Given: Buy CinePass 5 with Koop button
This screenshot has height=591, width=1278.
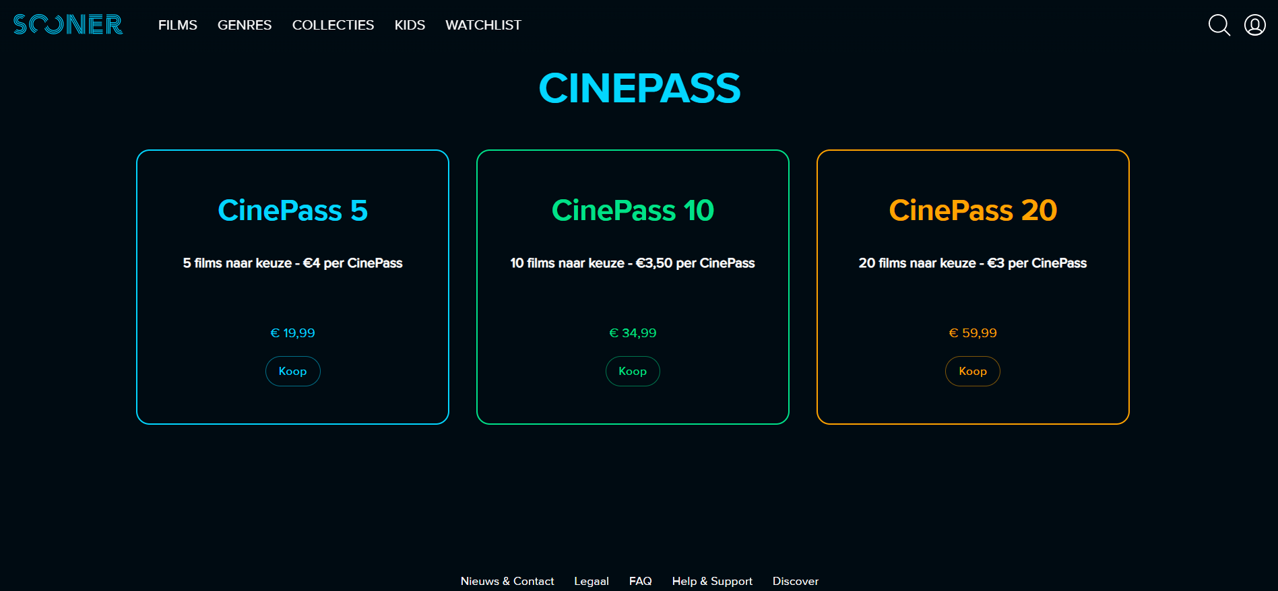Looking at the screenshot, I should coord(292,371).
